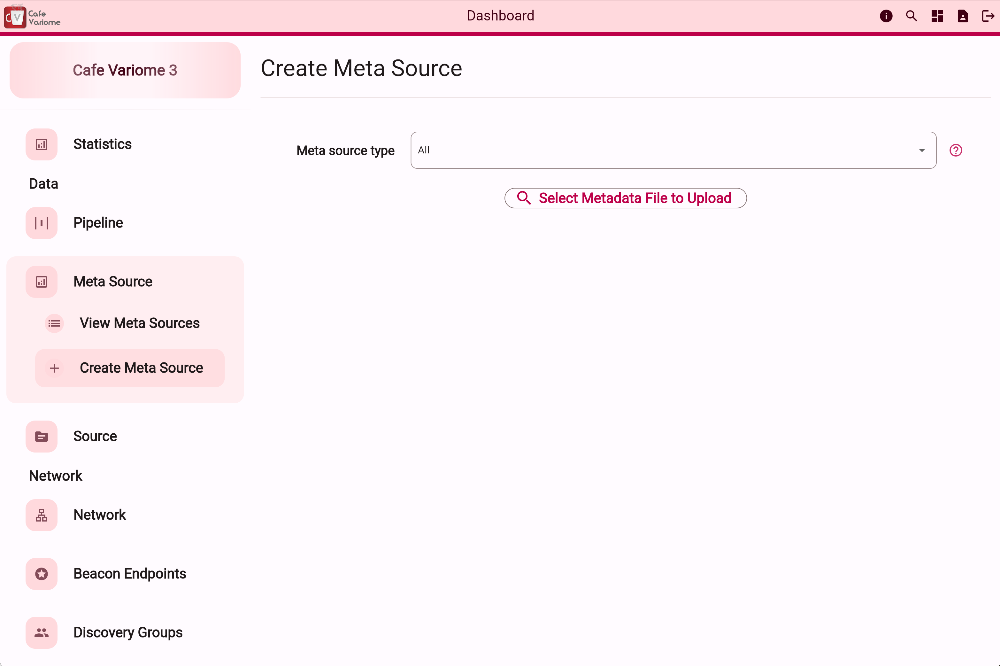Click the logout icon in top navigation
The width and height of the screenshot is (1000, 666).
point(988,16)
